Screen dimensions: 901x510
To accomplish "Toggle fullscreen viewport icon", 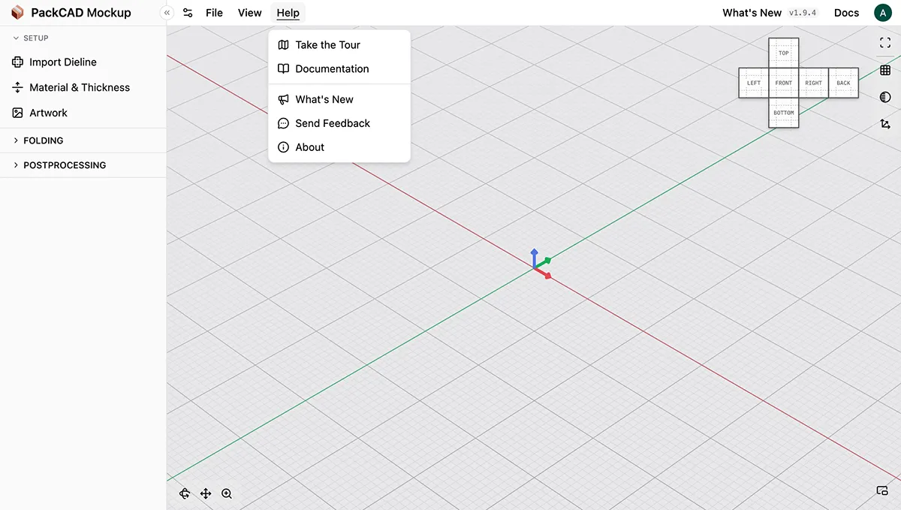I will [885, 43].
